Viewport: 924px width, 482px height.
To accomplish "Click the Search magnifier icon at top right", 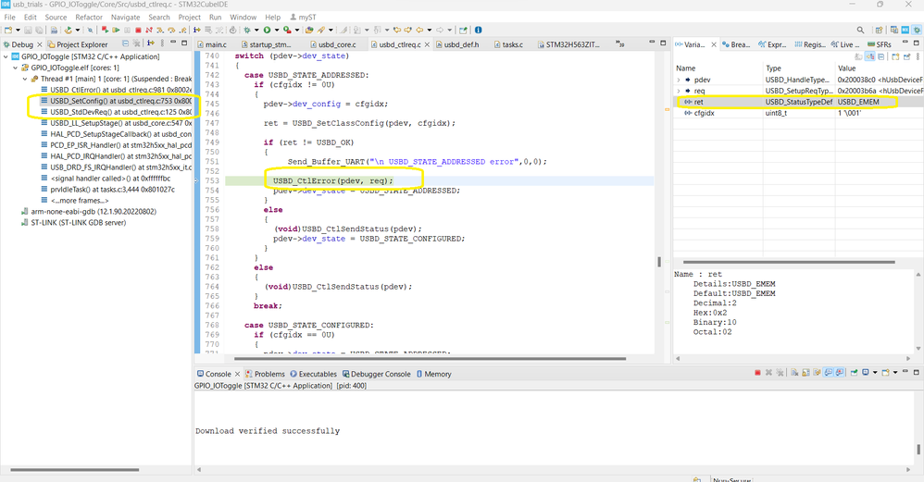I will coord(860,30).
